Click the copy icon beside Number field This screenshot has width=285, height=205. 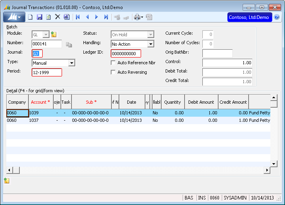tap(69, 45)
